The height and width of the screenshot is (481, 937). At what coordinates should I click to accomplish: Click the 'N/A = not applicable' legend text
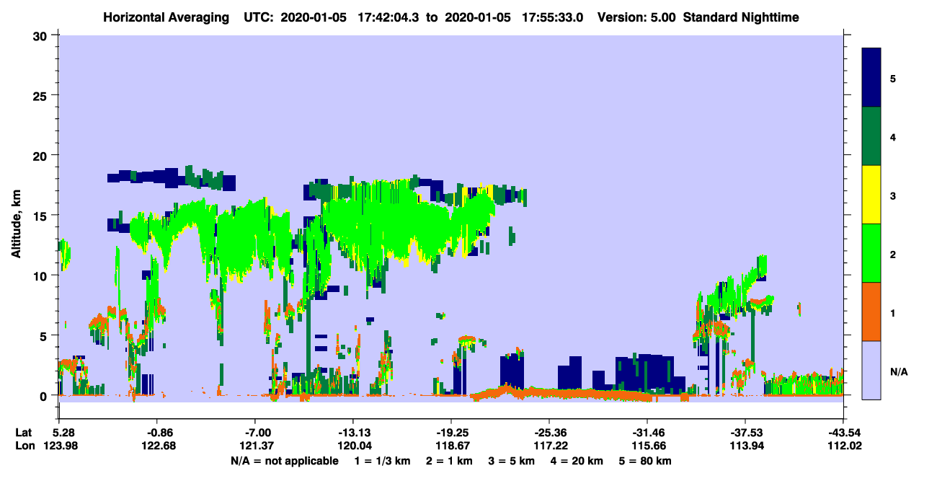[x=284, y=461]
